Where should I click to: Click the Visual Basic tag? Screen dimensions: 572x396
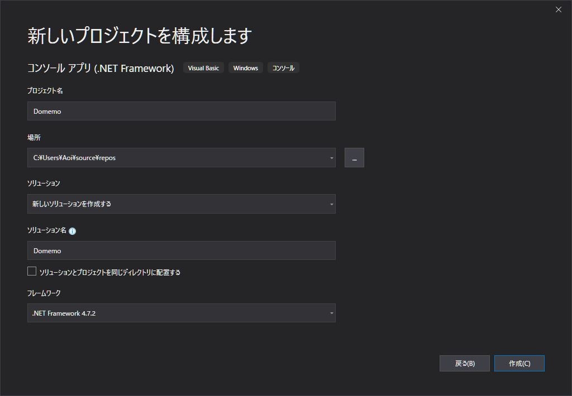[203, 68]
